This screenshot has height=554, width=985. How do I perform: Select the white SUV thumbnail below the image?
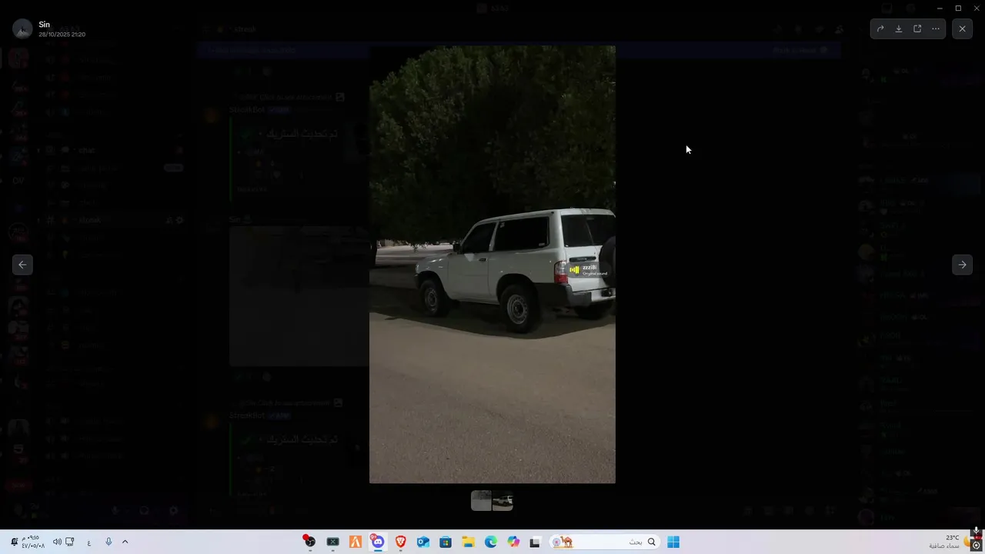click(503, 501)
